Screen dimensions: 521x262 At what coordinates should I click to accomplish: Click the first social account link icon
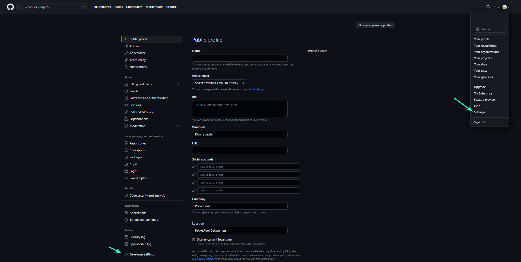(x=194, y=166)
